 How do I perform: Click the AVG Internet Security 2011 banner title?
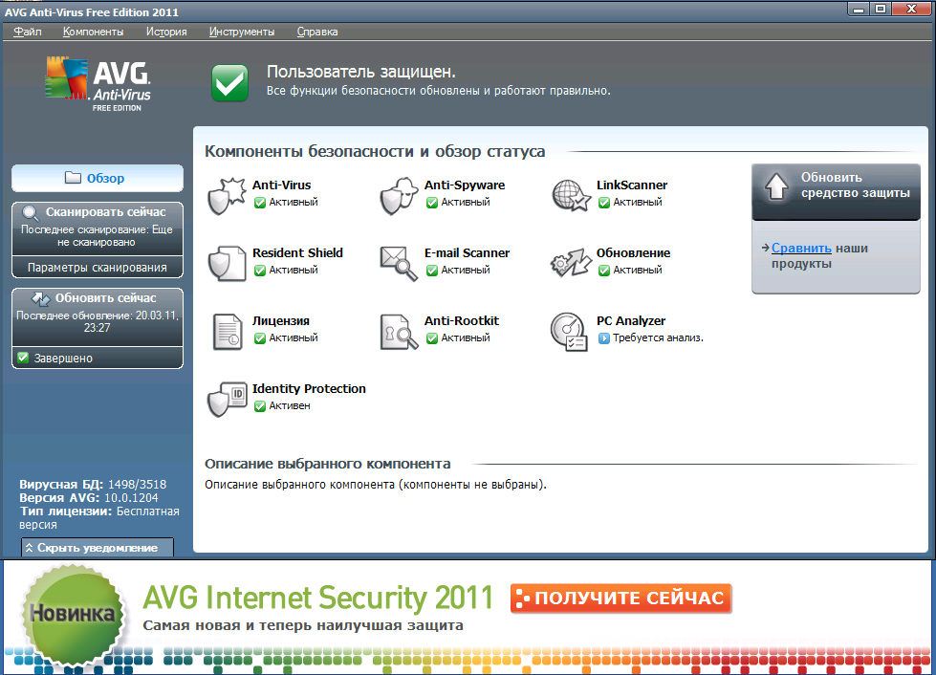click(x=317, y=598)
